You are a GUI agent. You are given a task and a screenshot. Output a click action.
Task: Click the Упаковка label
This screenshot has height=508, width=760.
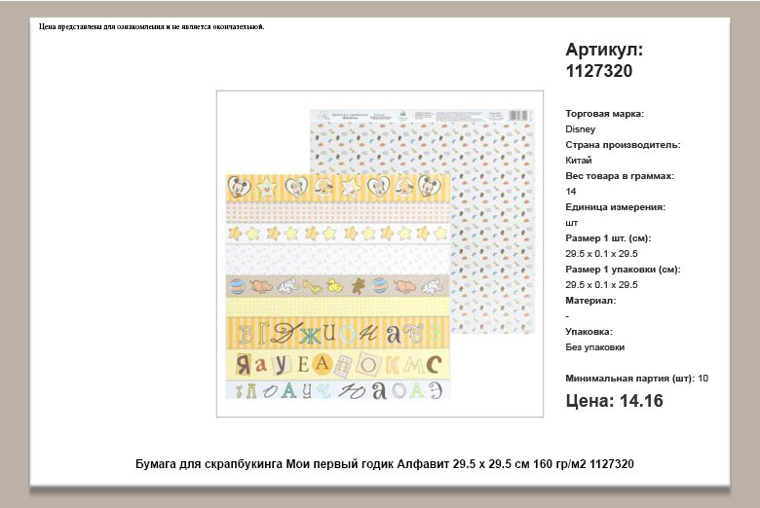pyautogui.click(x=589, y=332)
